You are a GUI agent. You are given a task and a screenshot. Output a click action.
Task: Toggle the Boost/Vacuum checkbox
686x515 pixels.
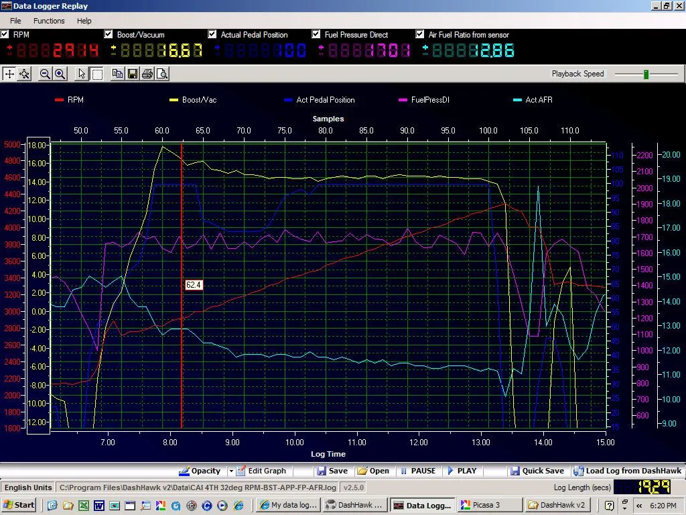pyautogui.click(x=109, y=34)
